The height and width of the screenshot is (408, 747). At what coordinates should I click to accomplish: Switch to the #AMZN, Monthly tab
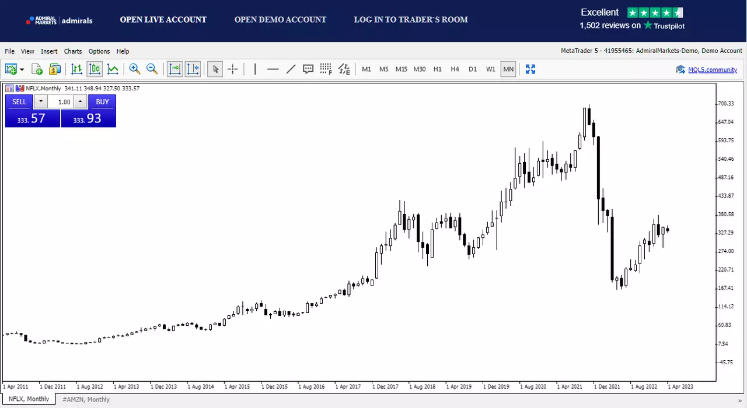point(86,400)
